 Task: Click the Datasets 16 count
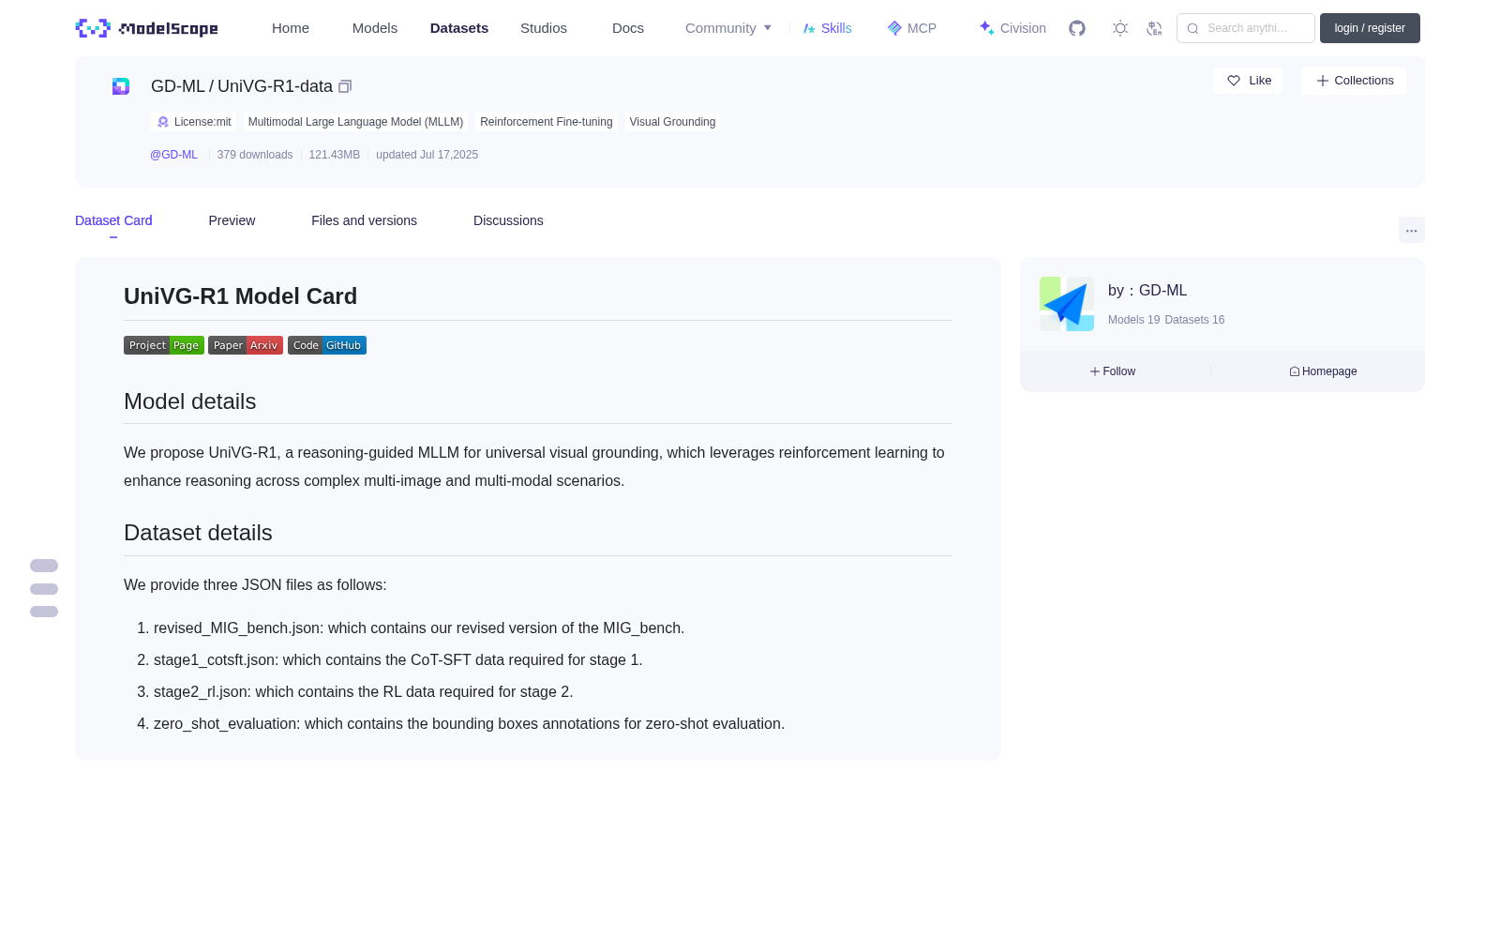pos(1194,320)
